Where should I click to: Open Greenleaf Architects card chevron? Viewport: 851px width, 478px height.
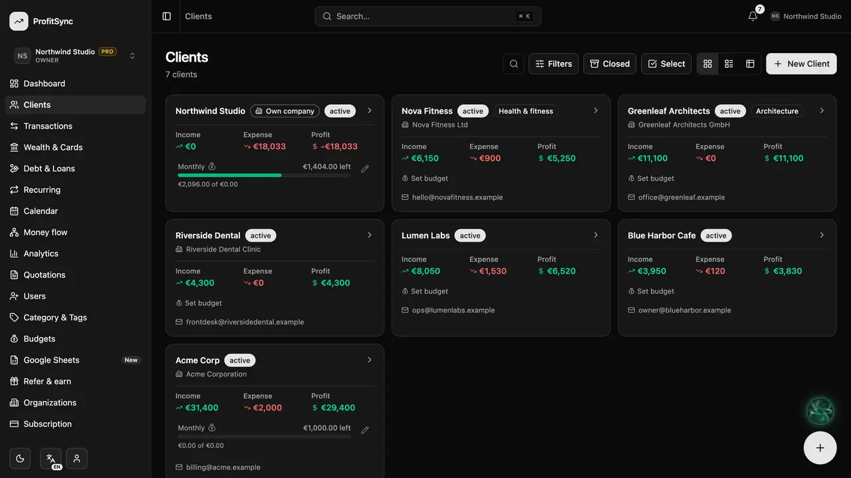pos(822,111)
